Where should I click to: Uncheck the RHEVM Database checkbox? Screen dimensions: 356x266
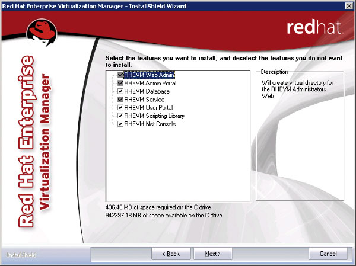[x=120, y=91]
